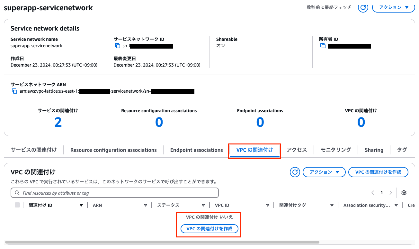Screen dimensions: 419x249
Task: Open table preferences gear icon
Action: (404, 193)
